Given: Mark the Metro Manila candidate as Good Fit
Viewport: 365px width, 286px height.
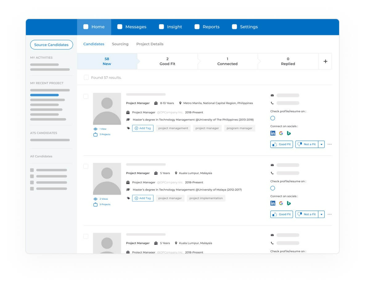Looking at the screenshot, I should click(282, 145).
